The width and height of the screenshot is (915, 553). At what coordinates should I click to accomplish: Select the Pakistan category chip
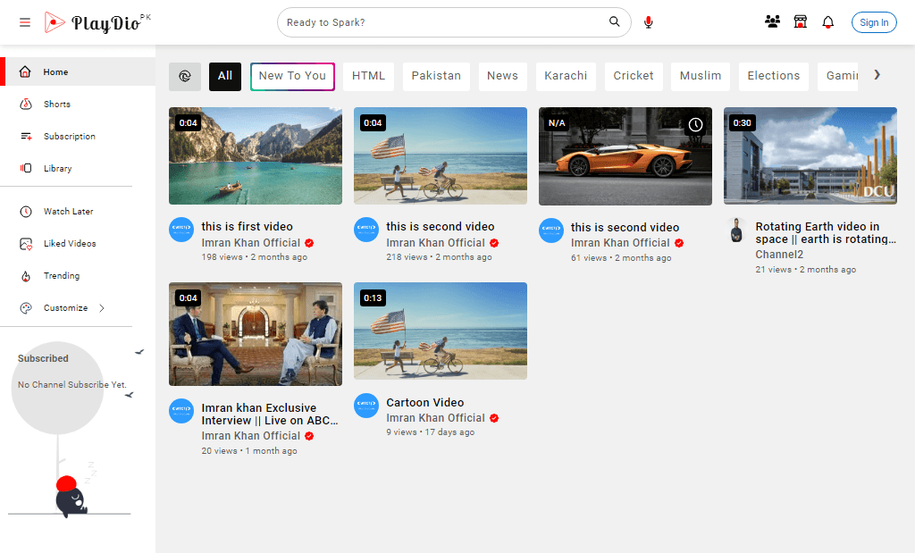click(x=436, y=77)
